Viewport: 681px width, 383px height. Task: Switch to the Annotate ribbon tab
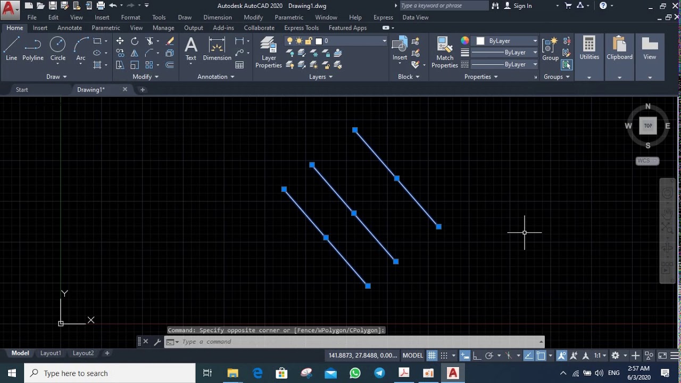[x=70, y=28]
